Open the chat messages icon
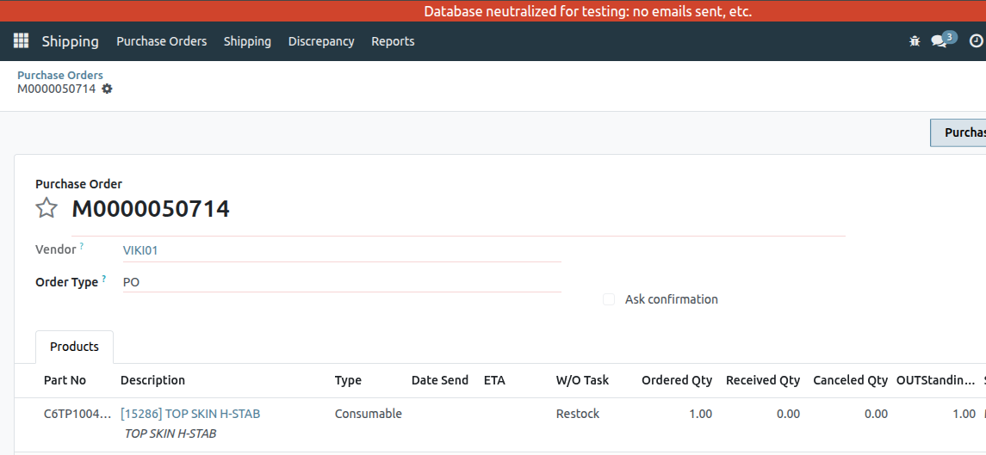Screen dimensions: 986x455 point(939,41)
